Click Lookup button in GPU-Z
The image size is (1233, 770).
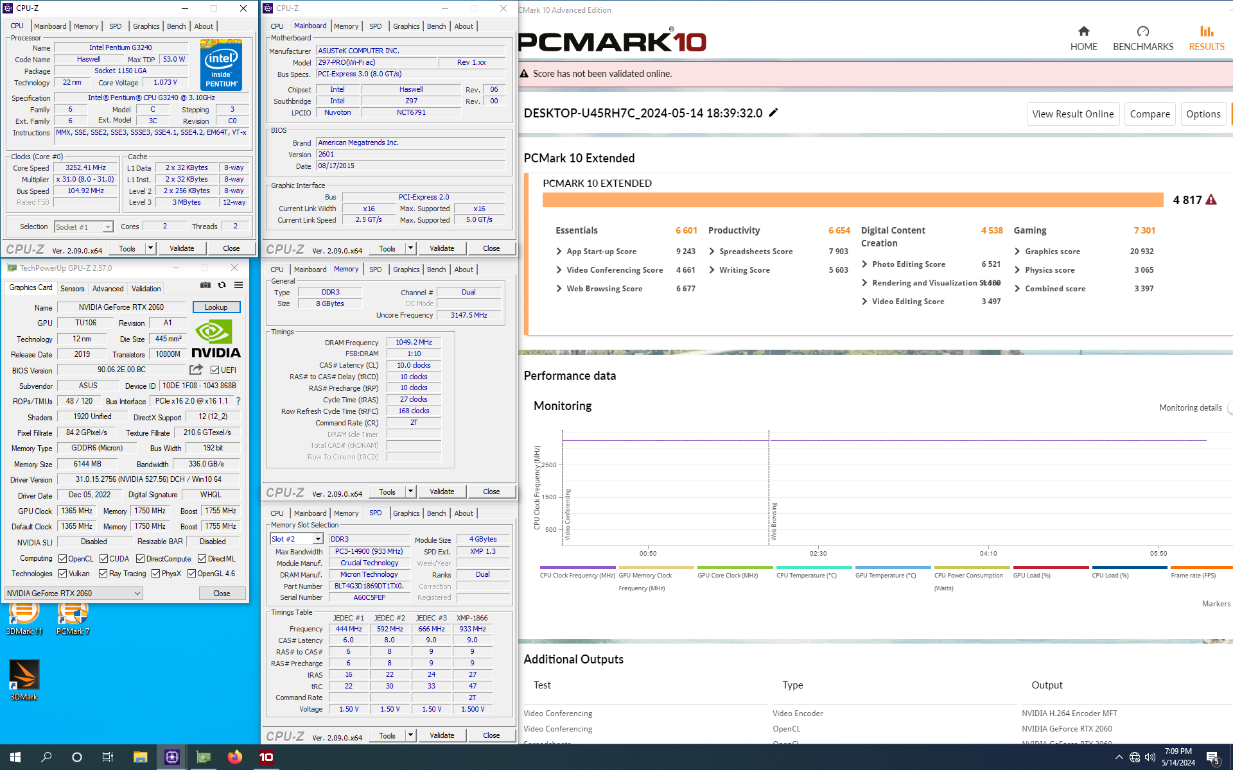[216, 307]
